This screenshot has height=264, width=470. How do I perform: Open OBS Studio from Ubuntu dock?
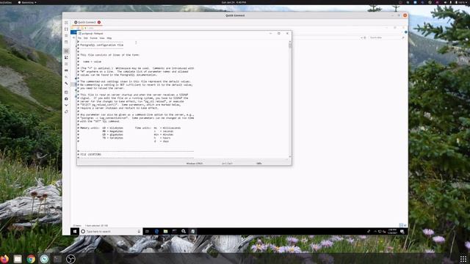tap(70, 259)
